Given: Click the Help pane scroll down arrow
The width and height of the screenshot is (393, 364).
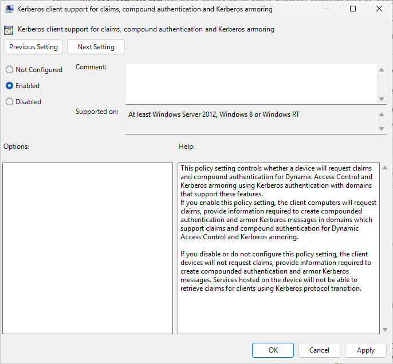Looking at the screenshot, I should point(385,330).
